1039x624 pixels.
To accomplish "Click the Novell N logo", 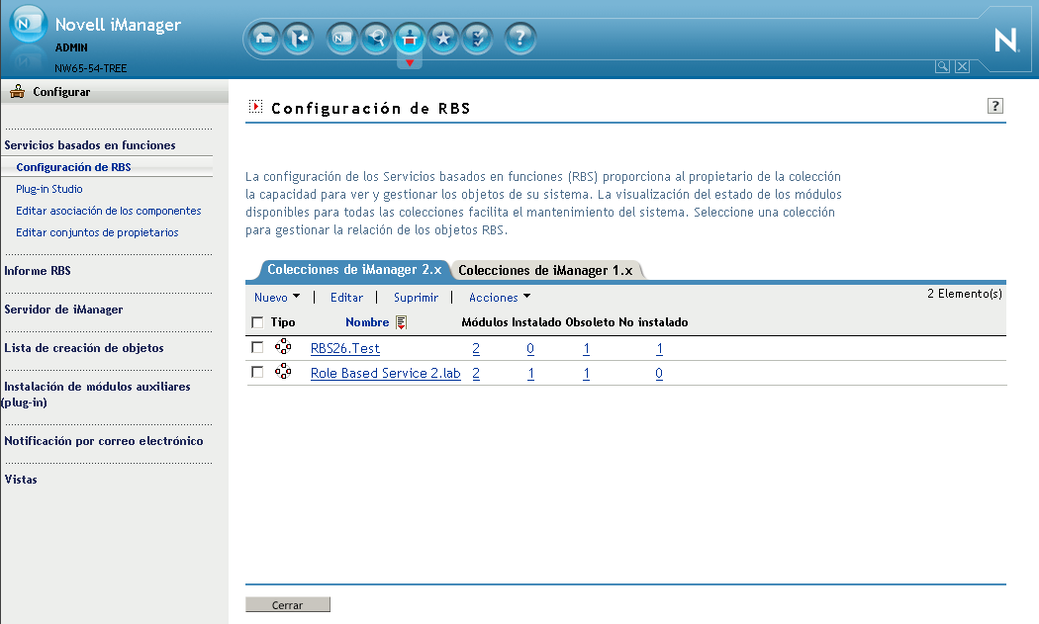I will [x=1006, y=41].
